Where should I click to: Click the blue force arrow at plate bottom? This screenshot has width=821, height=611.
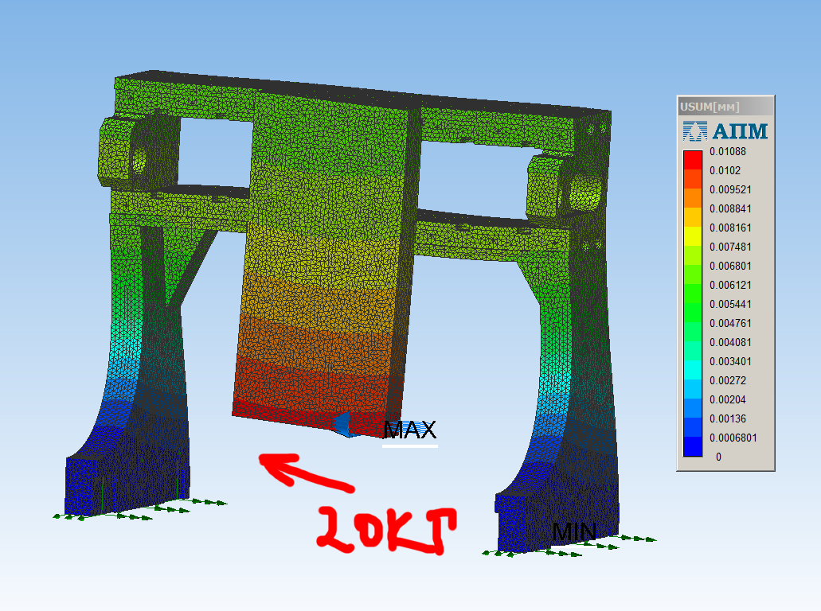[x=346, y=425]
